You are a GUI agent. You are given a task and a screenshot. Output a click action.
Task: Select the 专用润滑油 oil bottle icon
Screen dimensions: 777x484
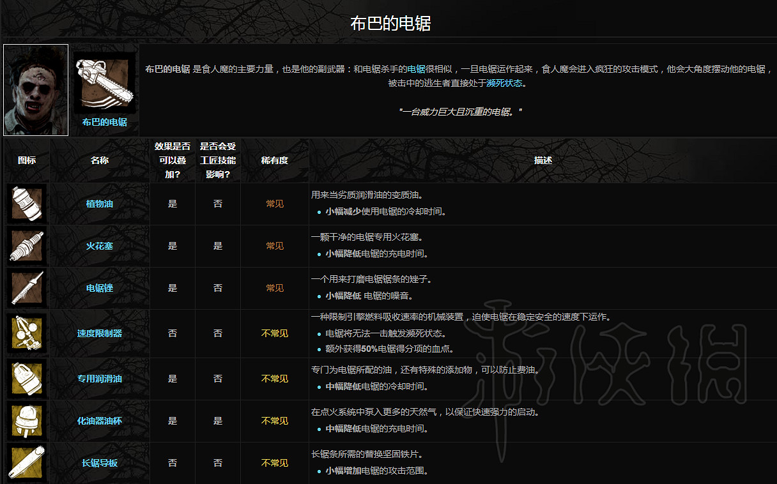point(26,378)
